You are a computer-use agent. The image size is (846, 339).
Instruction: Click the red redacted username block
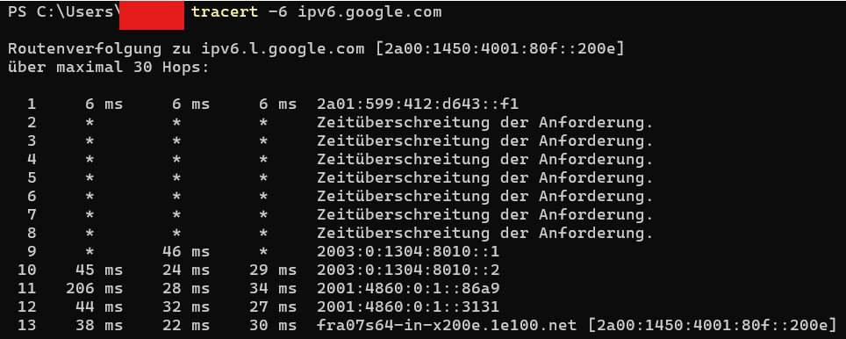152,15
